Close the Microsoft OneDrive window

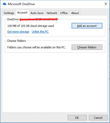coord(106,4)
